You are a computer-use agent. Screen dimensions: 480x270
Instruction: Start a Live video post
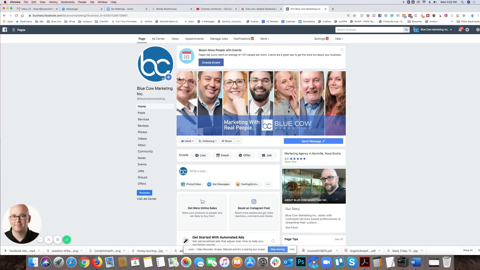click(x=200, y=155)
